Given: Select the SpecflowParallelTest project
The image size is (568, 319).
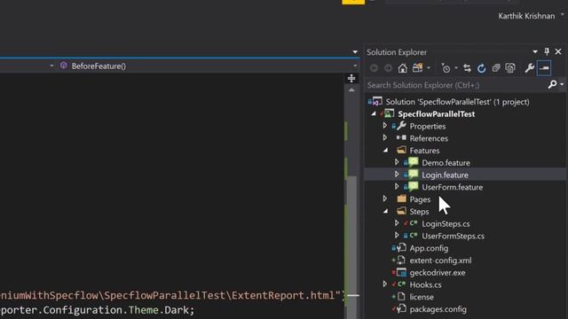Looking at the screenshot, I should [436, 114].
